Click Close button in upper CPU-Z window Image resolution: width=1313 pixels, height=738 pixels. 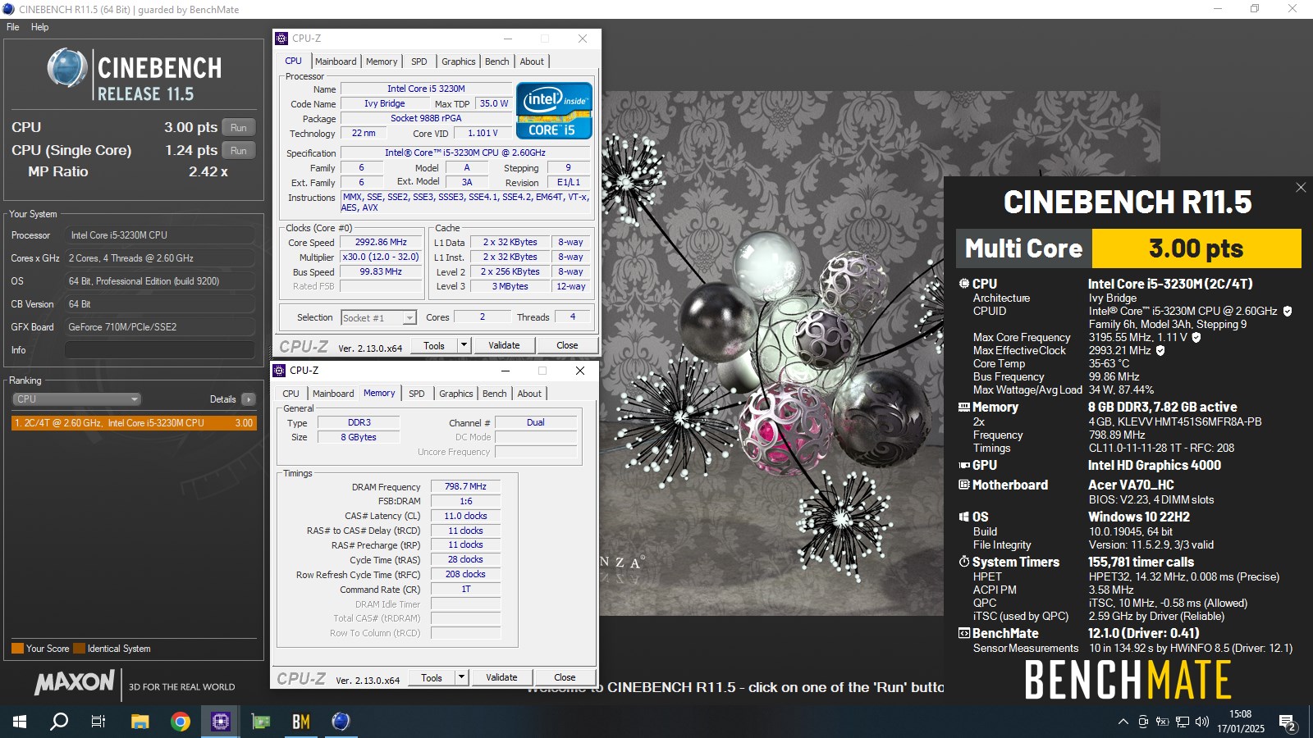click(567, 345)
